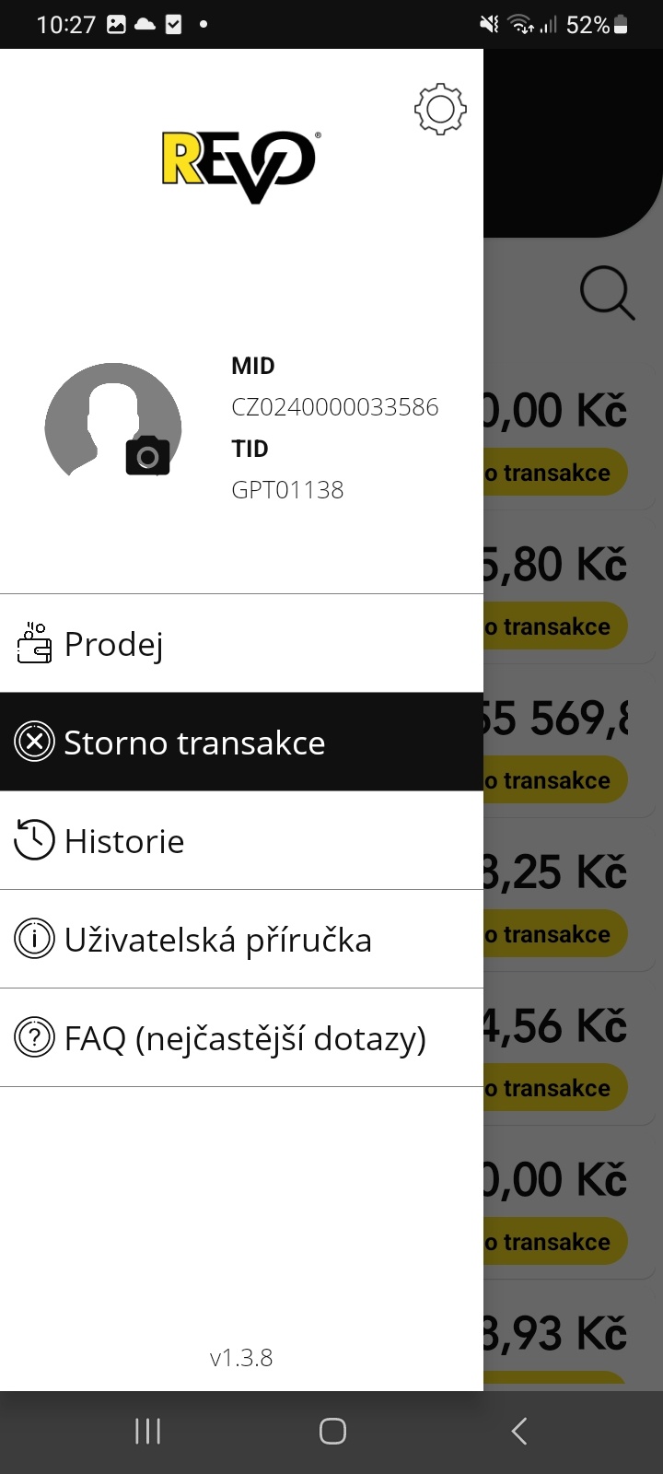Viewport: 663px width, 1474px height.
Task: Tap the camera icon on profile photo
Action: point(147,455)
